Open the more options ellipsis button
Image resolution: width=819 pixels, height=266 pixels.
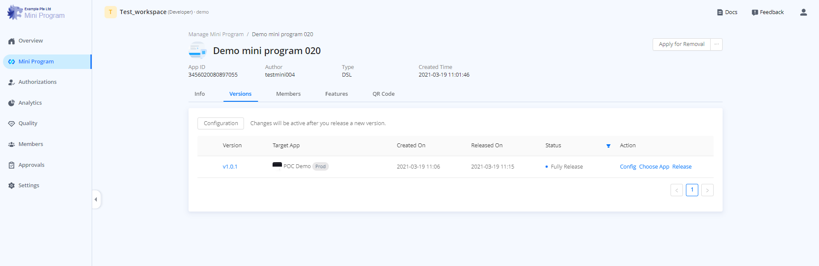[717, 44]
